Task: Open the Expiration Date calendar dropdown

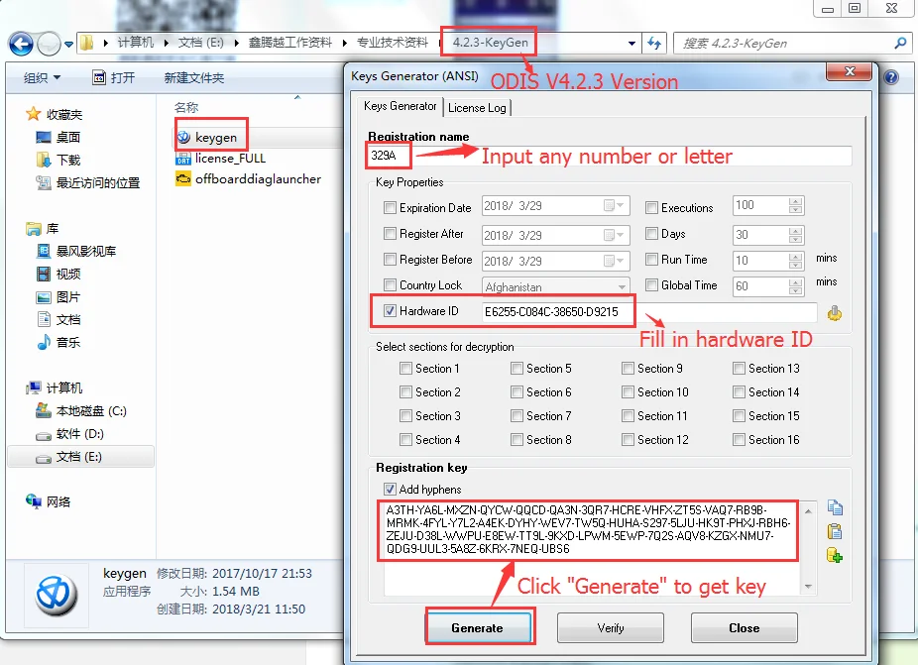Action: click(615, 205)
